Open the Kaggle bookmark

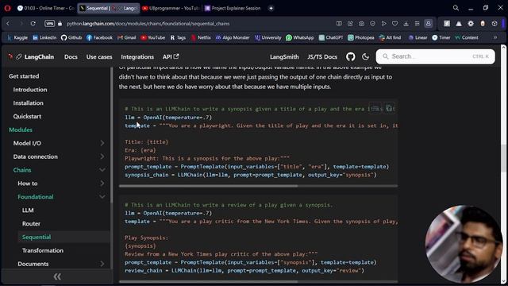17,37
